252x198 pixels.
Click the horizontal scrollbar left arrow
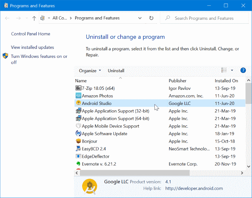[x=77, y=173]
